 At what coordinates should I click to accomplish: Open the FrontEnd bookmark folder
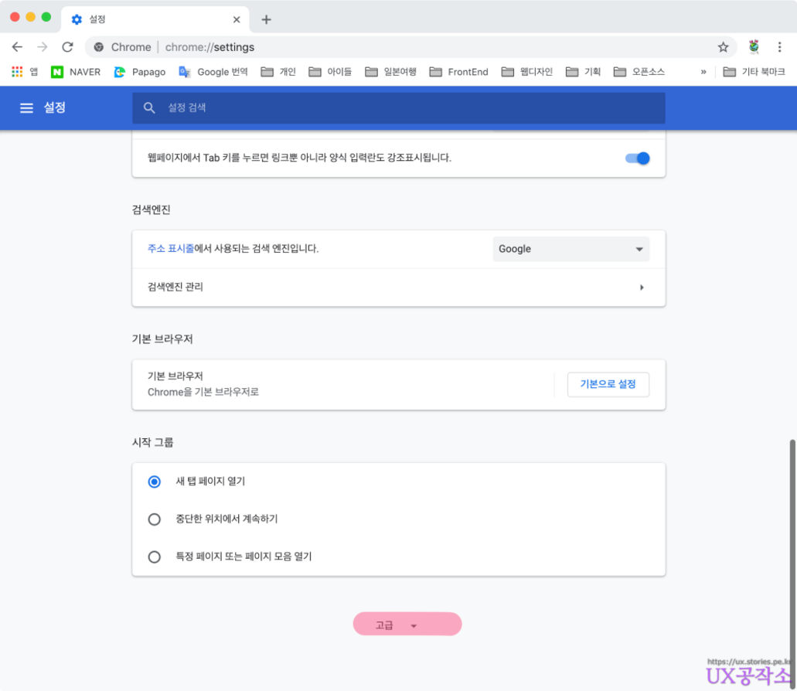(460, 72)
